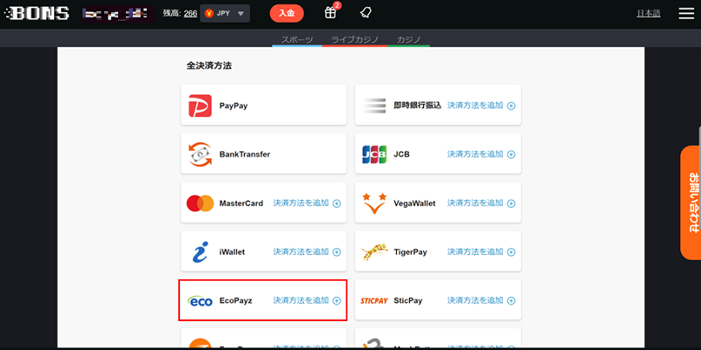Viewport: 701px width, 350px height.
Task: Switch to the スポーツ tab
Action: point(297,40)
